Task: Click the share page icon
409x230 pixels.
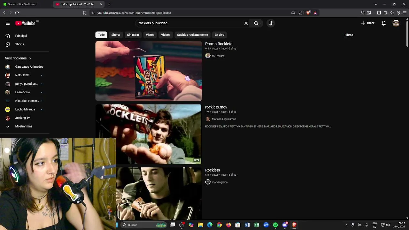Action: coord(300,13)
